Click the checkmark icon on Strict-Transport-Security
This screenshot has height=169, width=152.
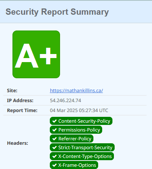pos(55,147)
